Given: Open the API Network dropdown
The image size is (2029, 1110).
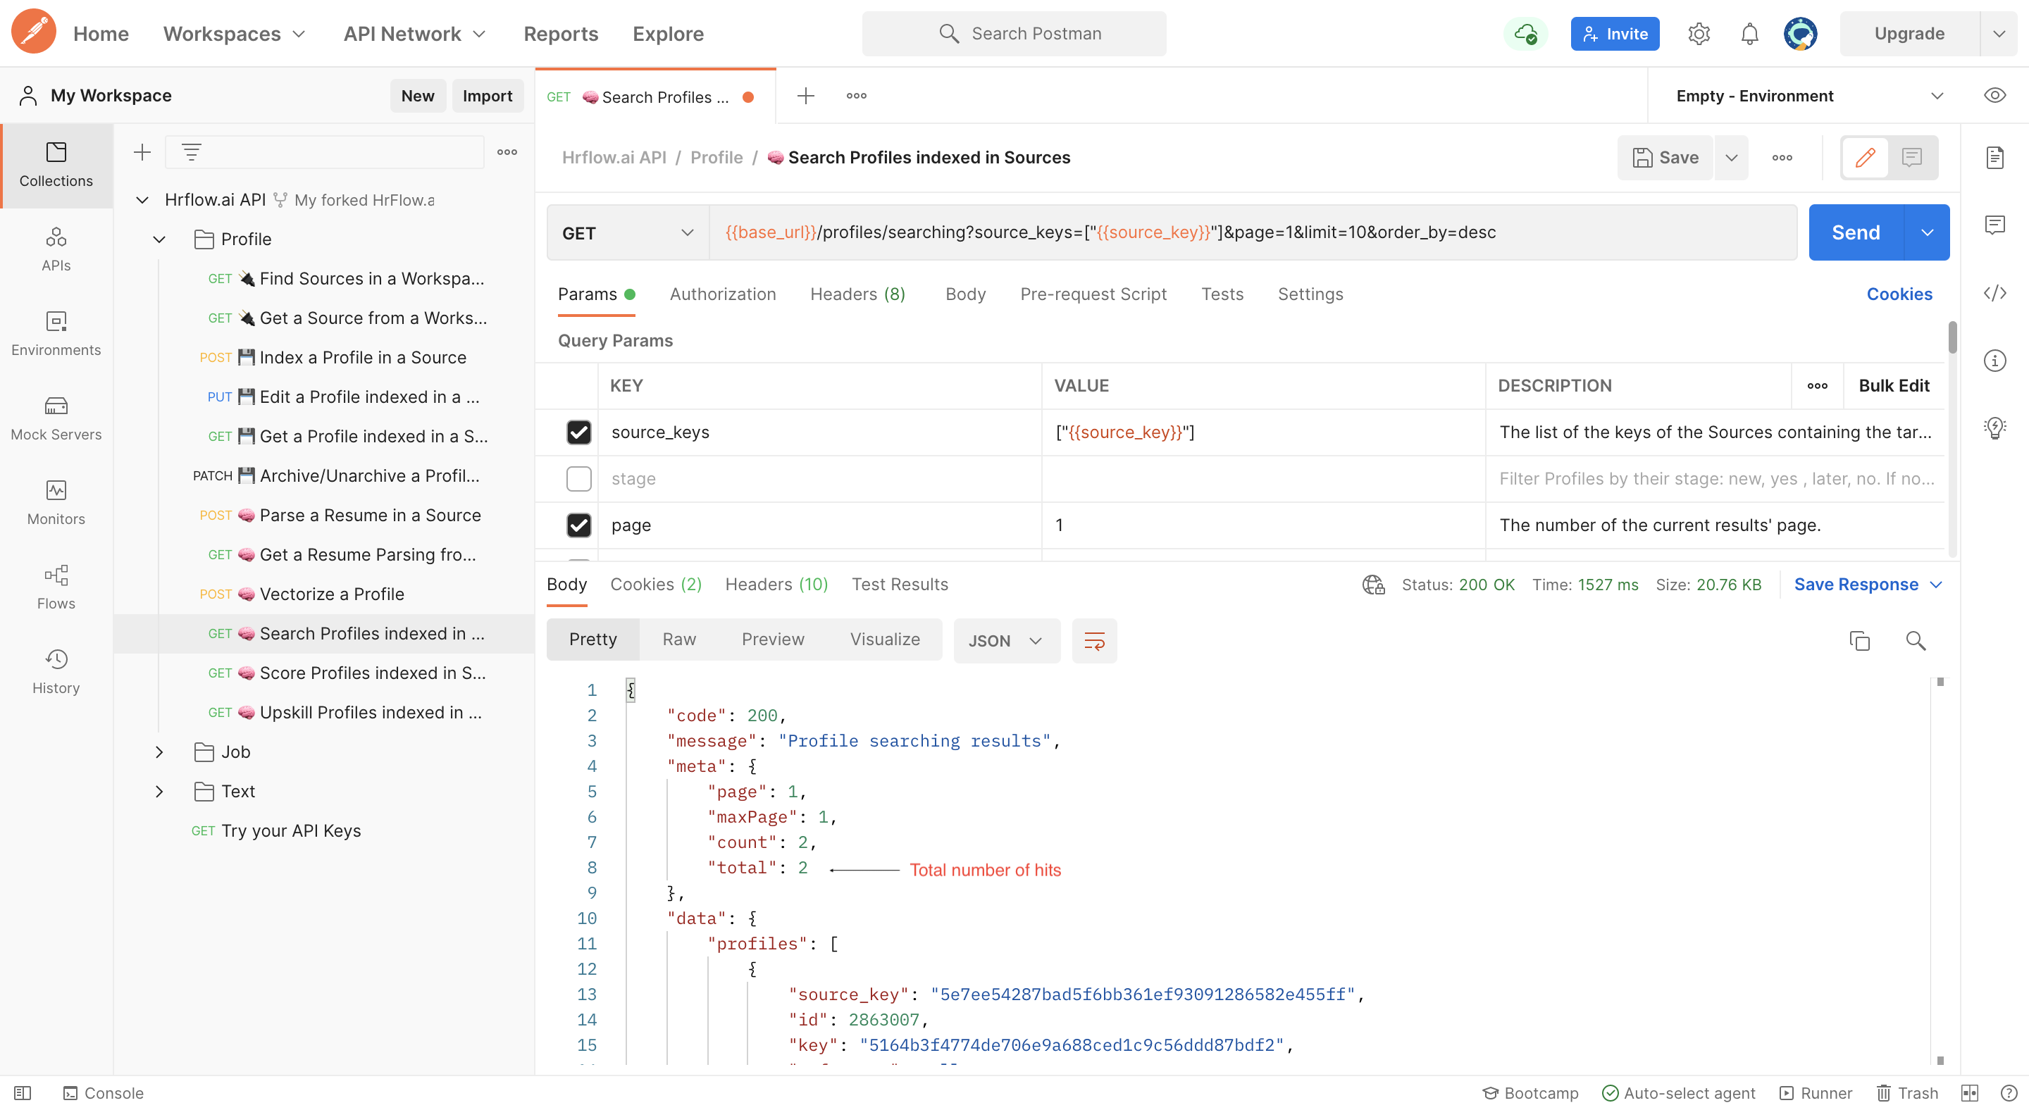Looking at the screenshot, I should [414, 34].
